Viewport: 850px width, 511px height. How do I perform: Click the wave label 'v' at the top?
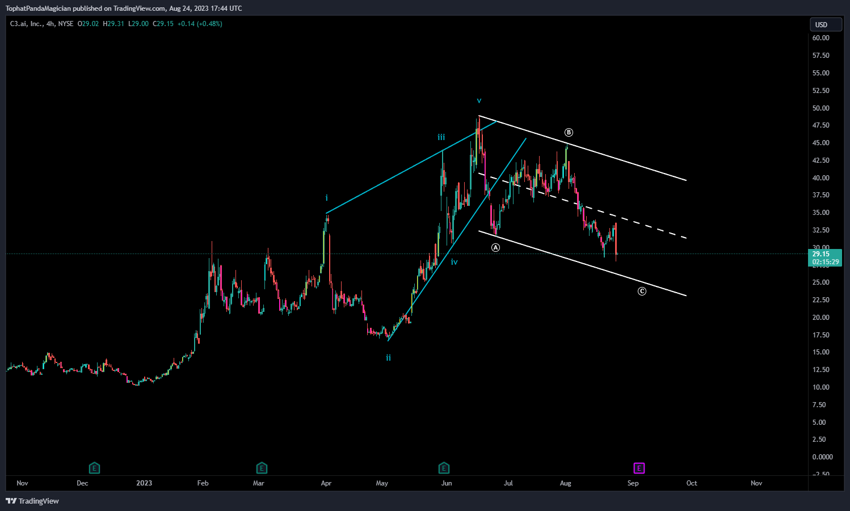pos(479,100)
